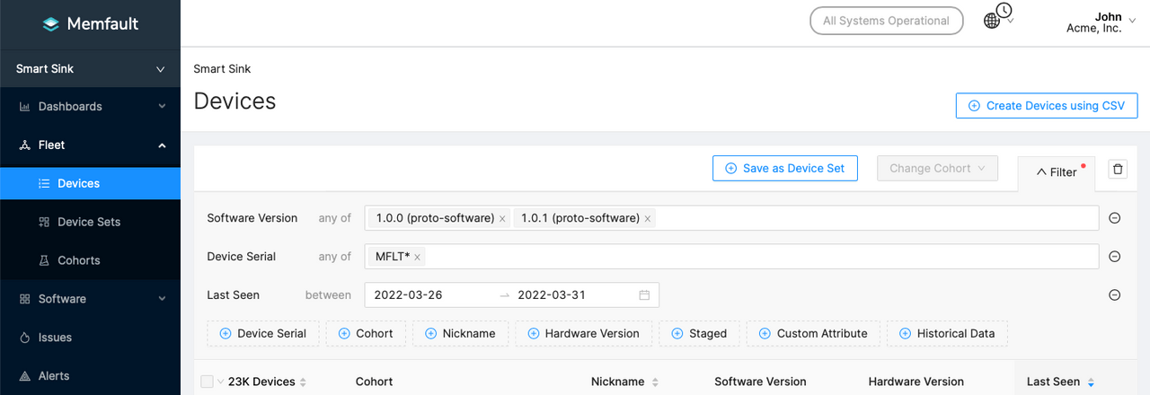Screen dimensions: 1150x395
Task: Click Create Devices using CSV button
Action: click(1046, 106)
